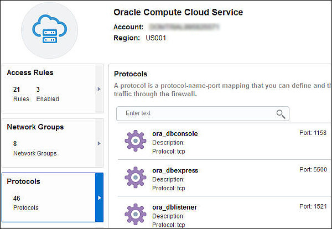Click Protocol: tcp under ora_dbexpress
The height and width of the screenshot is (229, 332).
pos(169,188)
